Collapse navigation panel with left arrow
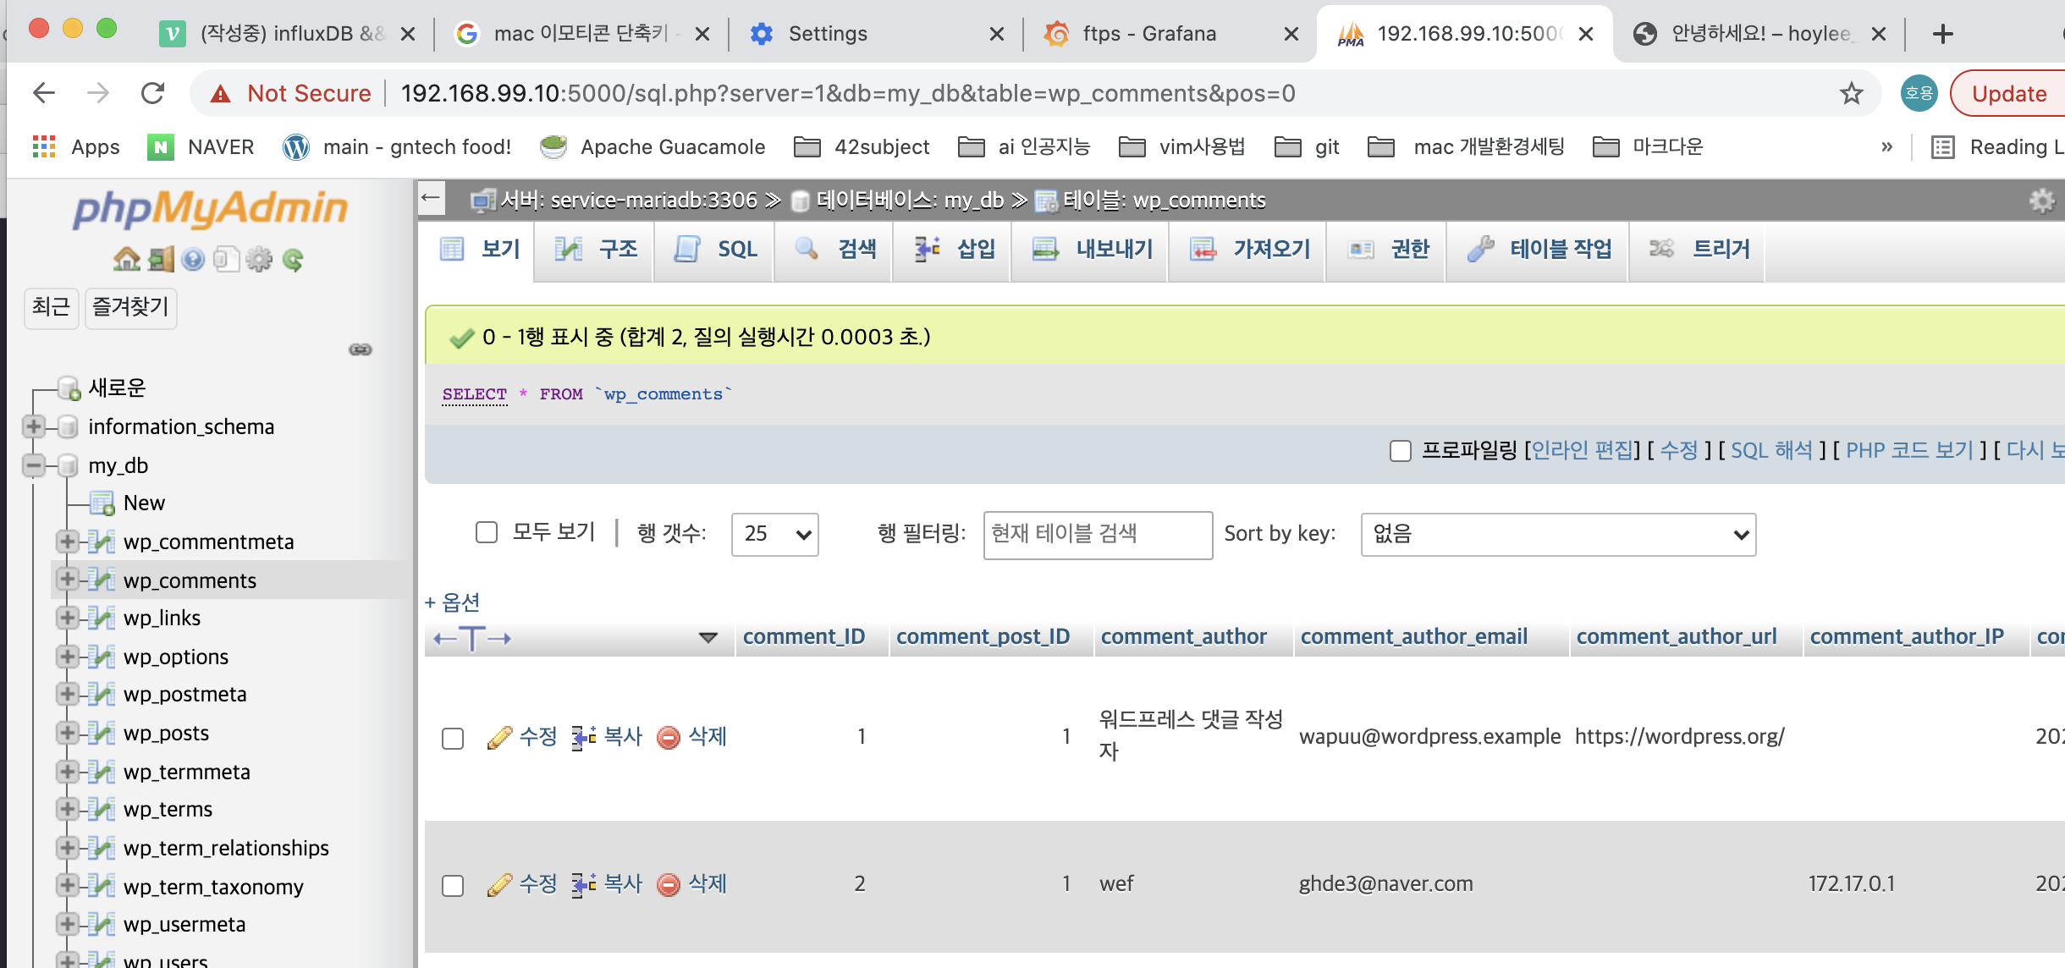 point(432,199)
